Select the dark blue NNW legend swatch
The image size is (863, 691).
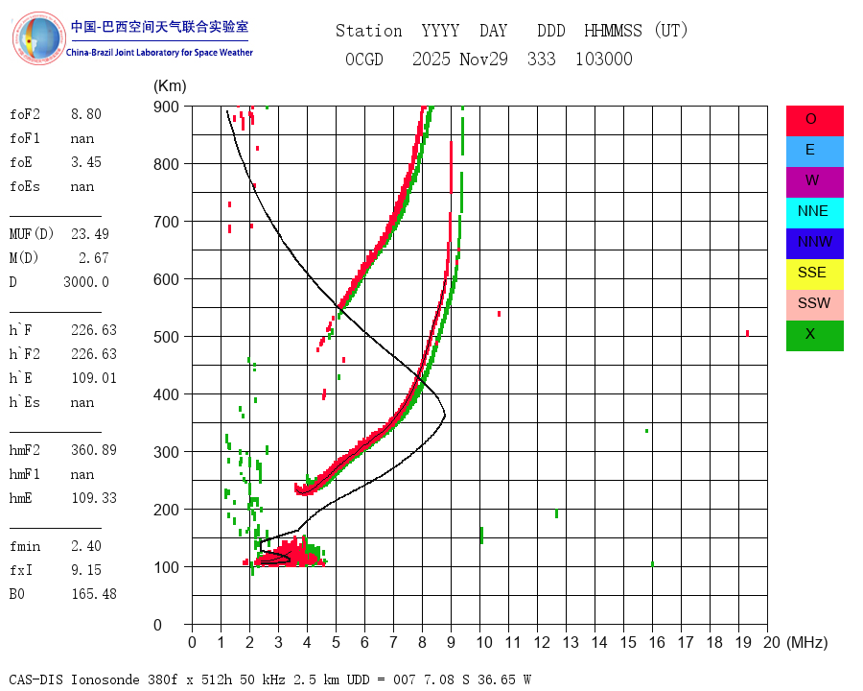coord(814,244)
